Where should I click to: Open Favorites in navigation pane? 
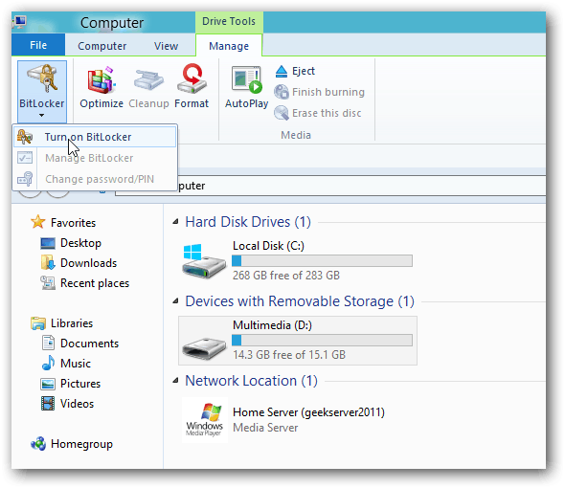pyautogui.click(x=73, y=223)
